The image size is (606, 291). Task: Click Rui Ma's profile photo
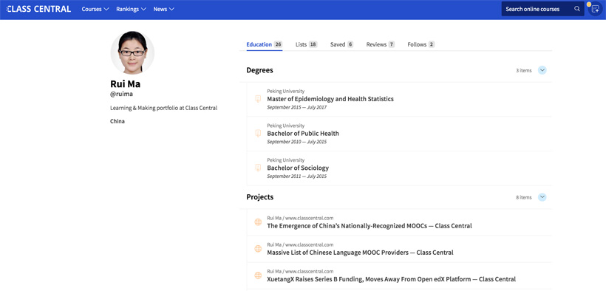coord(132,52)
